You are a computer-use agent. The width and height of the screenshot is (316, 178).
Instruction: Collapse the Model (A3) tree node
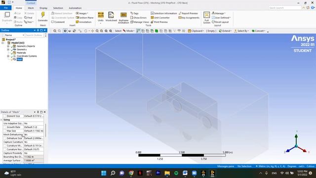pyautogui.click(x=2, y=43)
